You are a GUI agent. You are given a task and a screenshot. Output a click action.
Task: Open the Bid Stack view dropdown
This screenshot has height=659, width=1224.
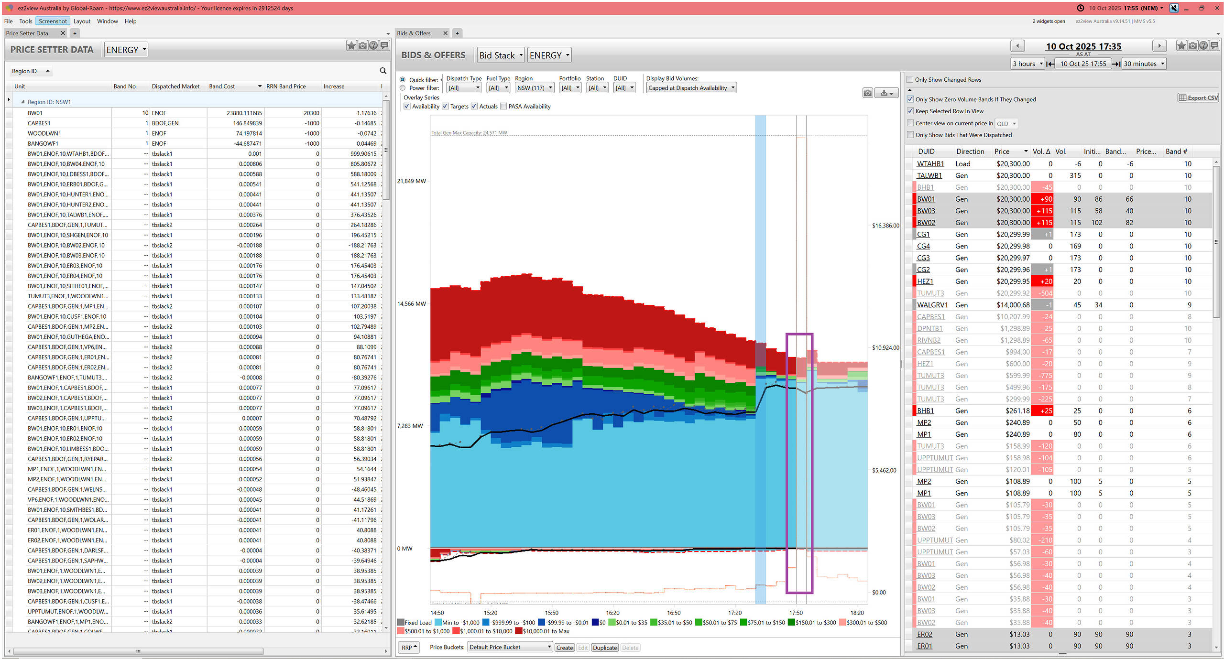(x=501, y=55)
